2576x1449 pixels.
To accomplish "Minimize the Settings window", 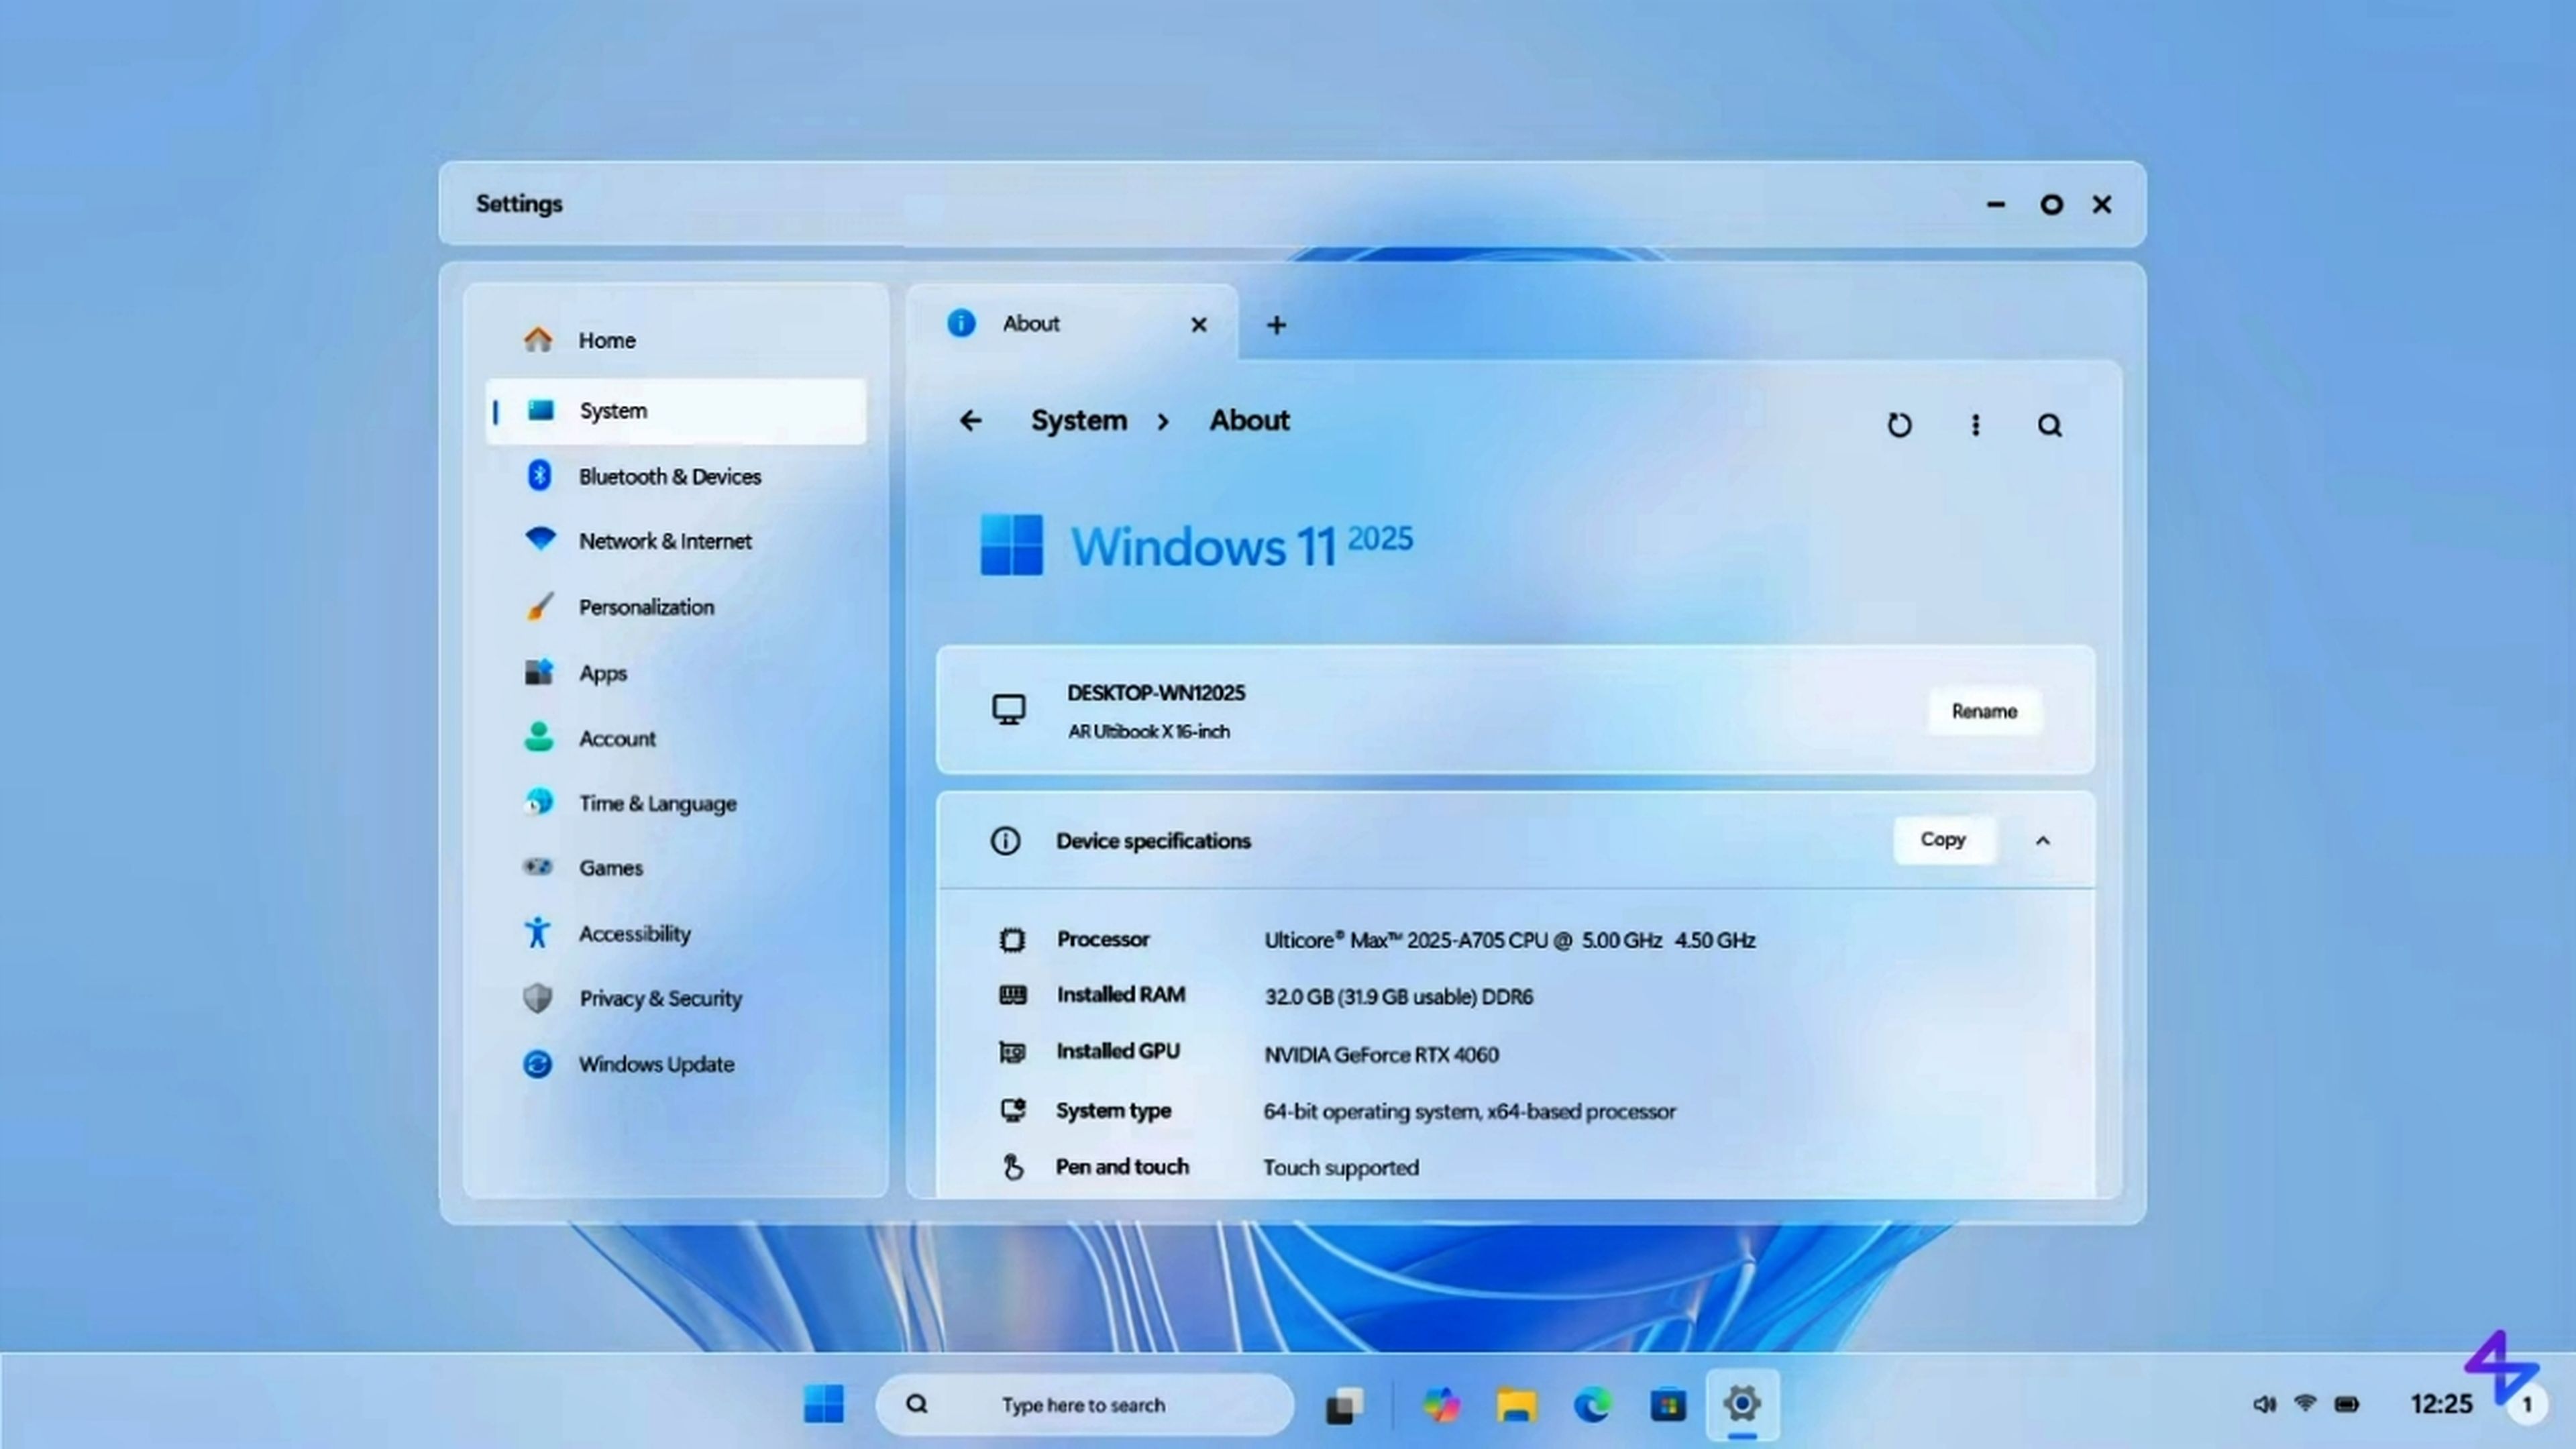I will pos(1995,204).
